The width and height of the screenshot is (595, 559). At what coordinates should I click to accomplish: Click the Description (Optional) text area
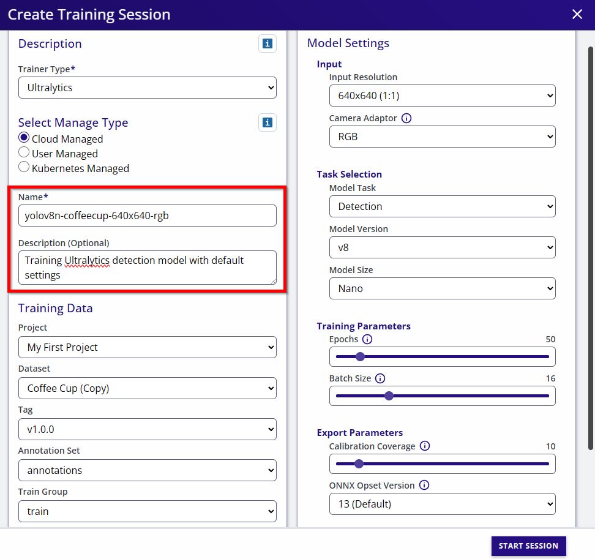pos(147,268)
